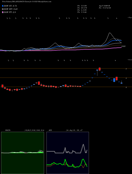Select the 'DOW ST: 3.75' legend text

[10, 6]
